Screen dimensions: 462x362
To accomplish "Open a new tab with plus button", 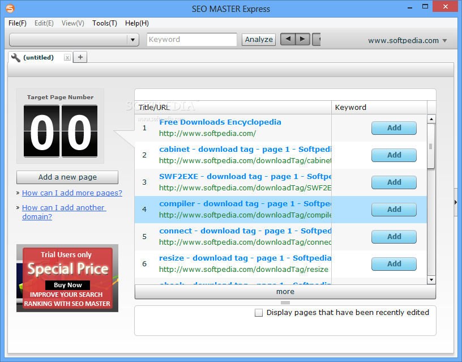I will pyautogui.click(x=80, y=57).
